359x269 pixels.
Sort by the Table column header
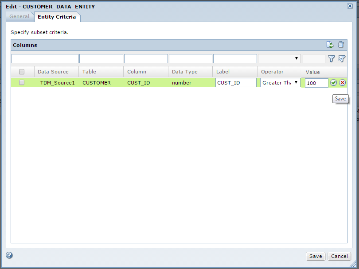tap(101, 72)
